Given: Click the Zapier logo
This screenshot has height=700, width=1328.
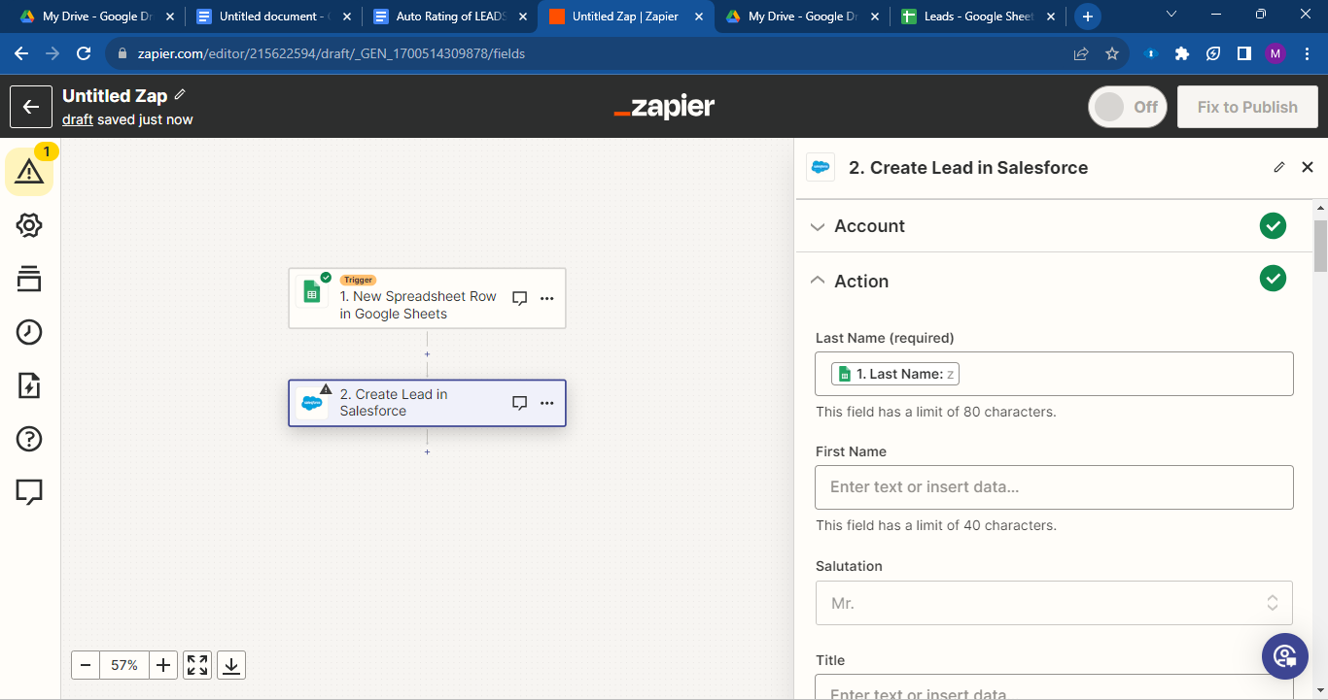Looking at the screenshot, I should click(x=664, y=107).
